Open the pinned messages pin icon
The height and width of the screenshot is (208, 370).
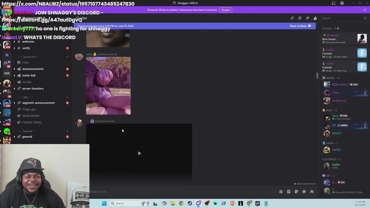pos(308,18)
